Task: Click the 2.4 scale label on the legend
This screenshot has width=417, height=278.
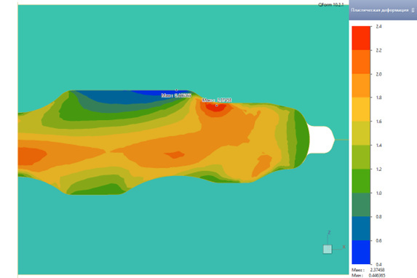Action: (378, 26)
